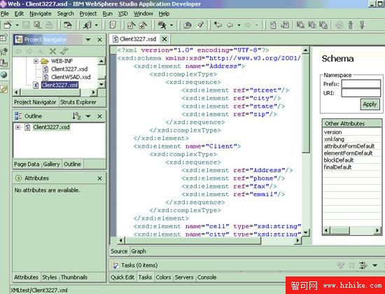Click Link with Editor in Project Navigator
The width and height of the screenshot is (385, 294).
coord(64,51)
